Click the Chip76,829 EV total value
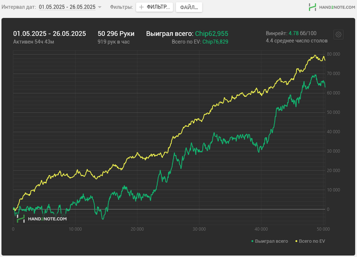Image resolution: width=357 pixels, height=257 pixels. click(215, 42)
